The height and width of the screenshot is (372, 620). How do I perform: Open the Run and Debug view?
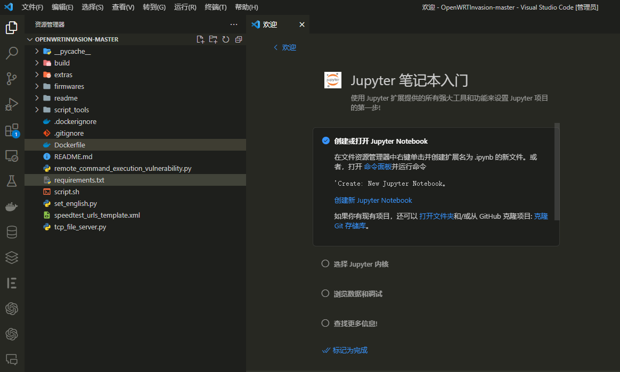11,104
